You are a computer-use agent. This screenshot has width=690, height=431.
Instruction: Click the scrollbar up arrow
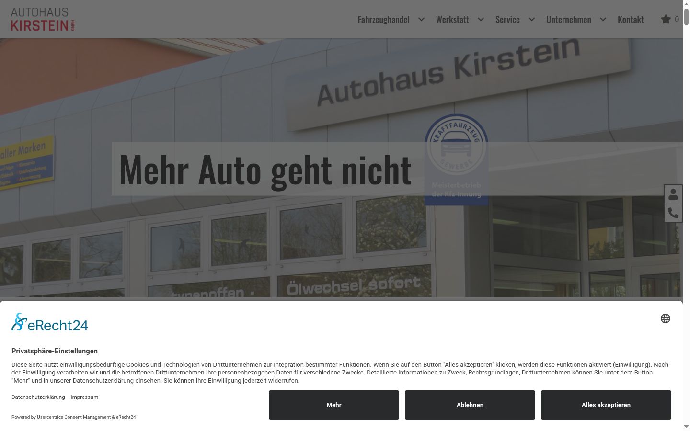(x=686, y=3)
